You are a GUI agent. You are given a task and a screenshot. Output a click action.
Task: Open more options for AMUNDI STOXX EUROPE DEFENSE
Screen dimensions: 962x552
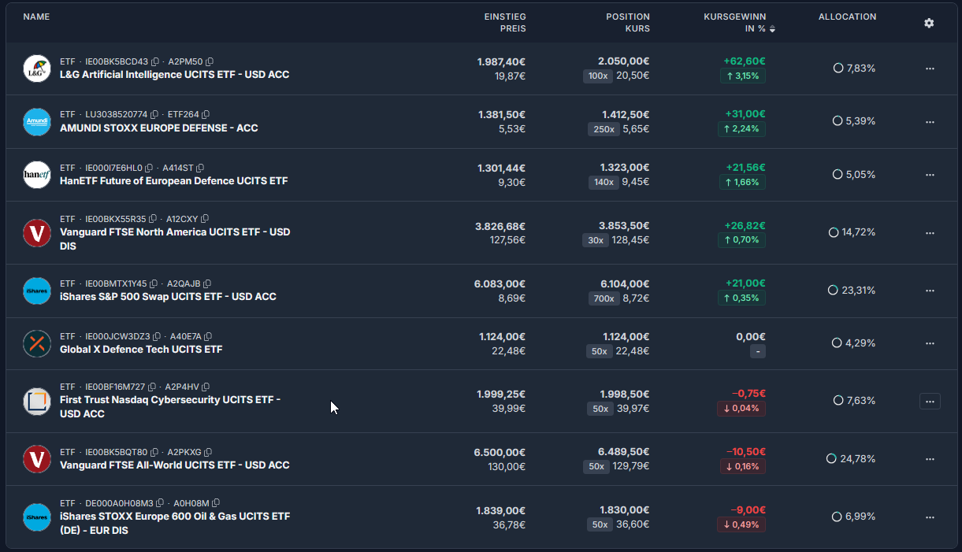pyautogui.click(x=930, y=121)
